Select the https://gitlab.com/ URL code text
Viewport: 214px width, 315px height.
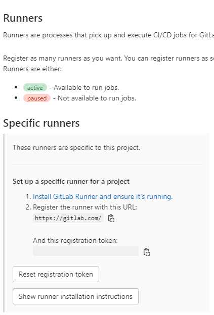click(x=68, y=218)
